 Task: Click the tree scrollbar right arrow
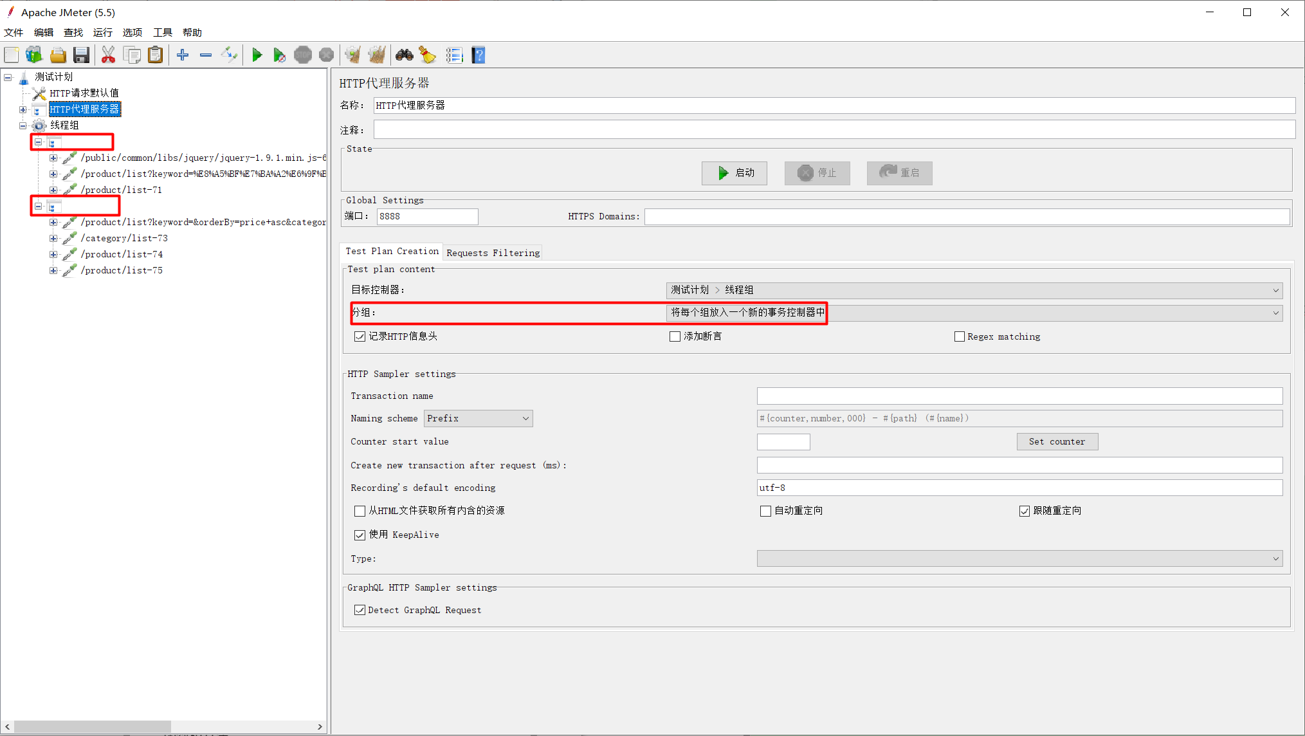pos(320,727)
